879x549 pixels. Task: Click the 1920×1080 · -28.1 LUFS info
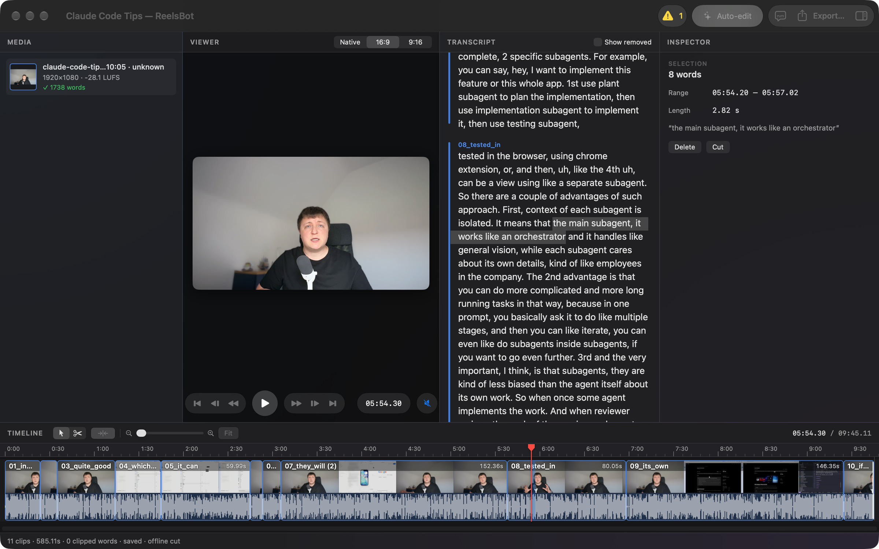click(81, 78)
